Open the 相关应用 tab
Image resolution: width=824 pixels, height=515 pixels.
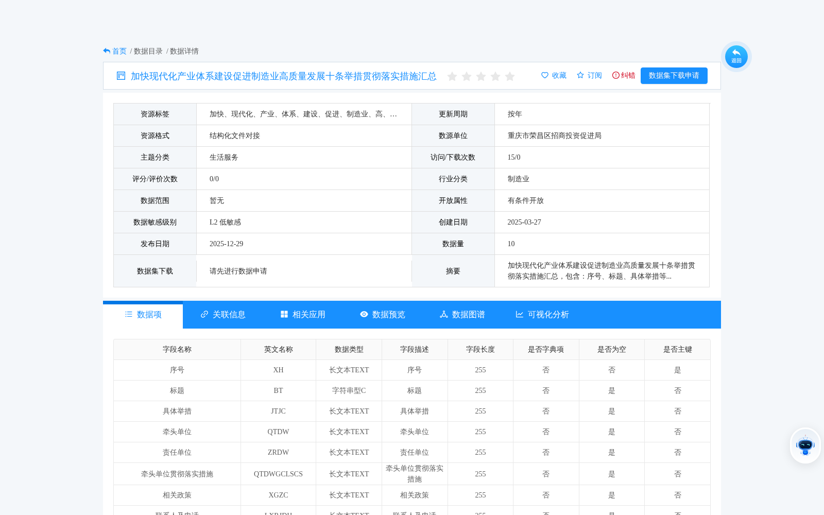(x=303, y=315)
